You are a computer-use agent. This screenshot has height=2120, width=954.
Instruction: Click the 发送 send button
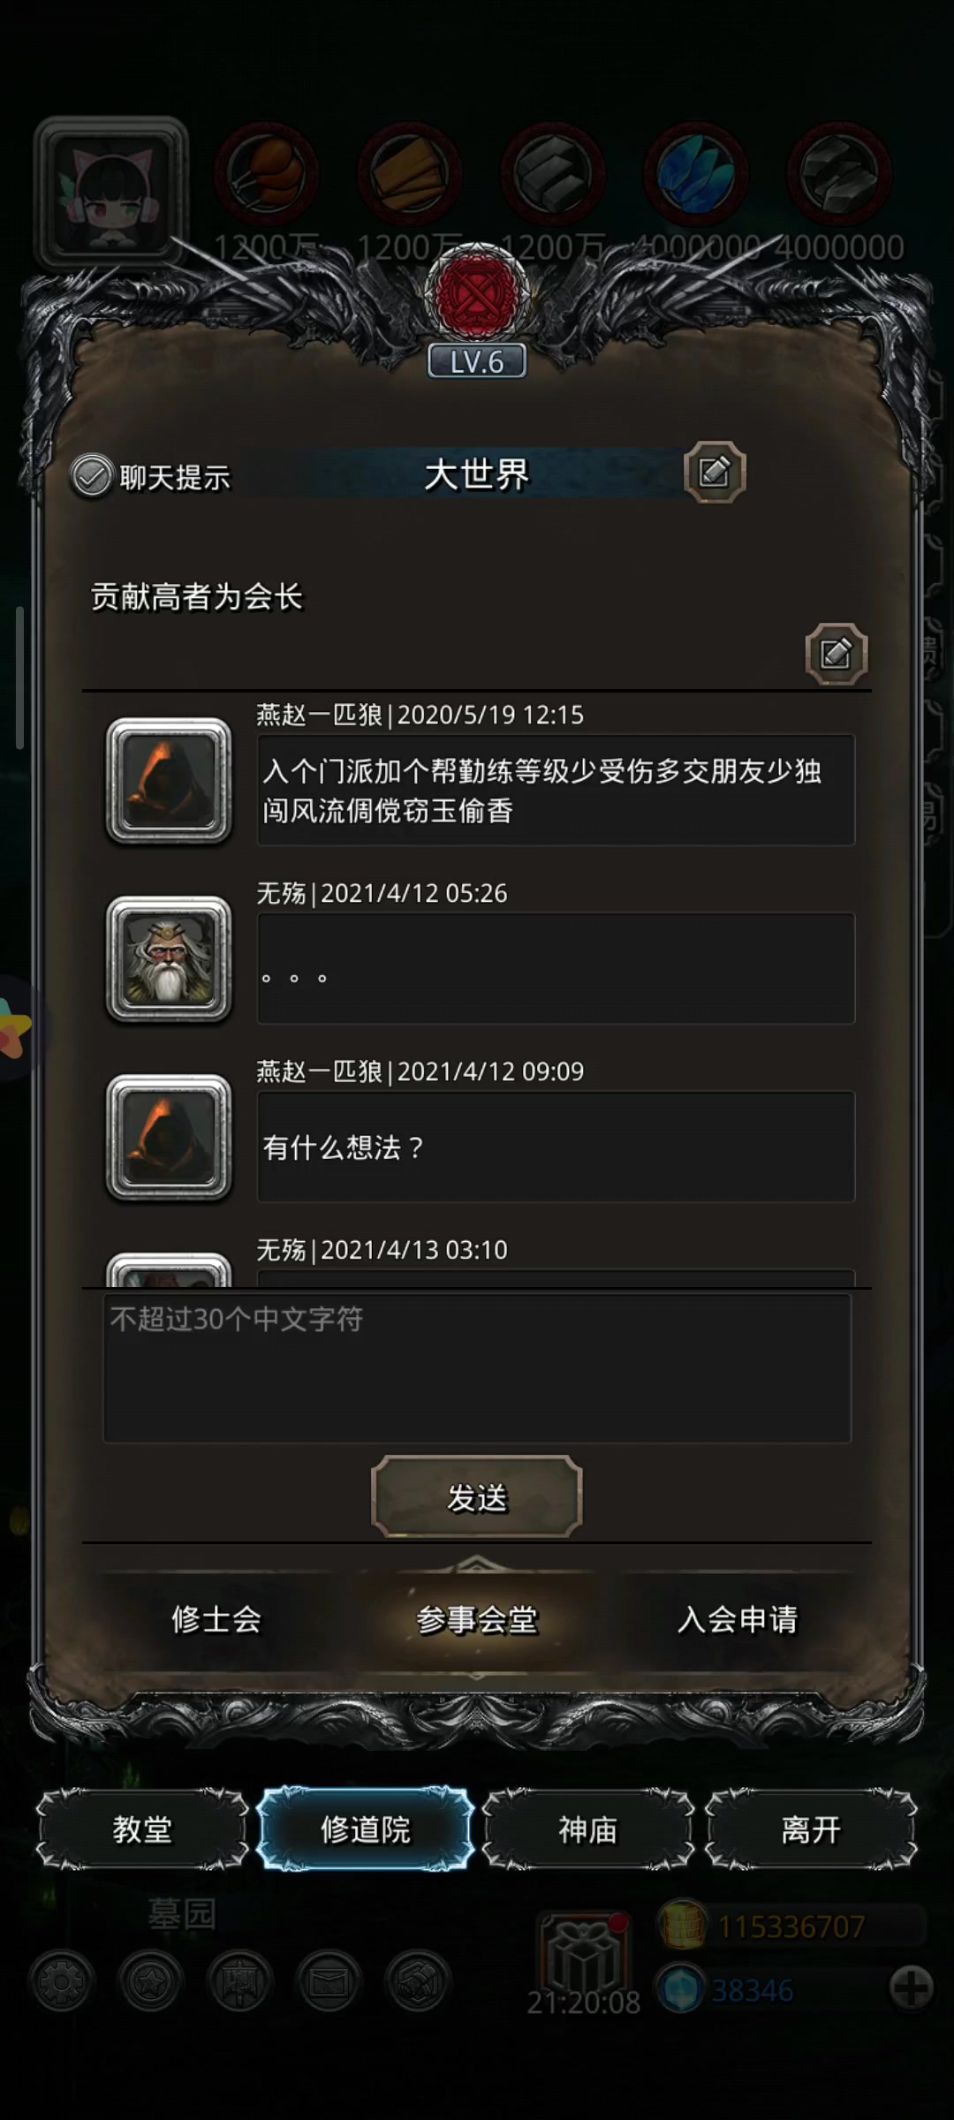point(477,1496)
